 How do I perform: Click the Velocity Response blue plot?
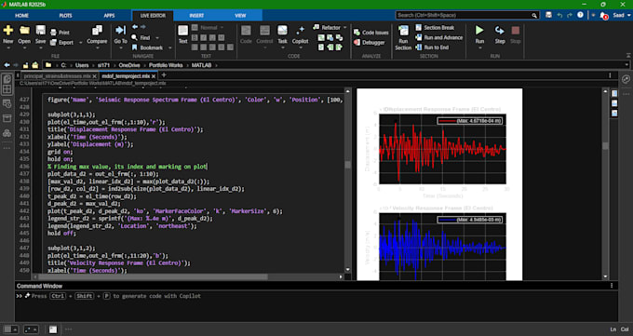[x=442, y=247]
